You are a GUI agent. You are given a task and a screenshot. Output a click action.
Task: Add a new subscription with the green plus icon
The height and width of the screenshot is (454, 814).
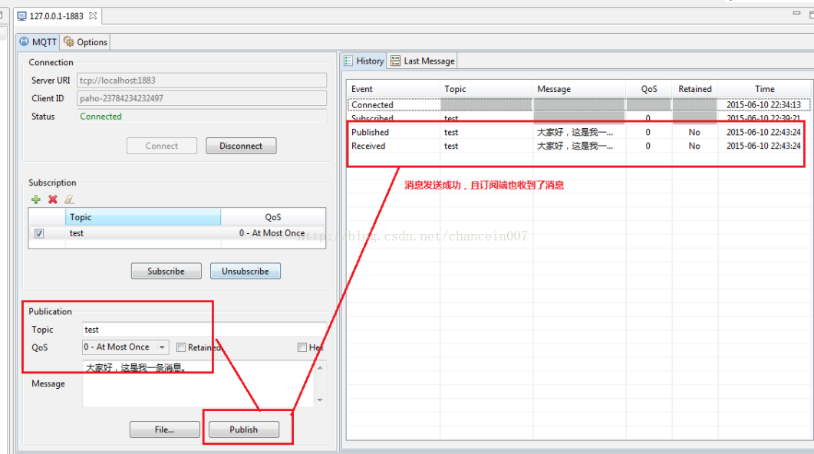point(36,199)
